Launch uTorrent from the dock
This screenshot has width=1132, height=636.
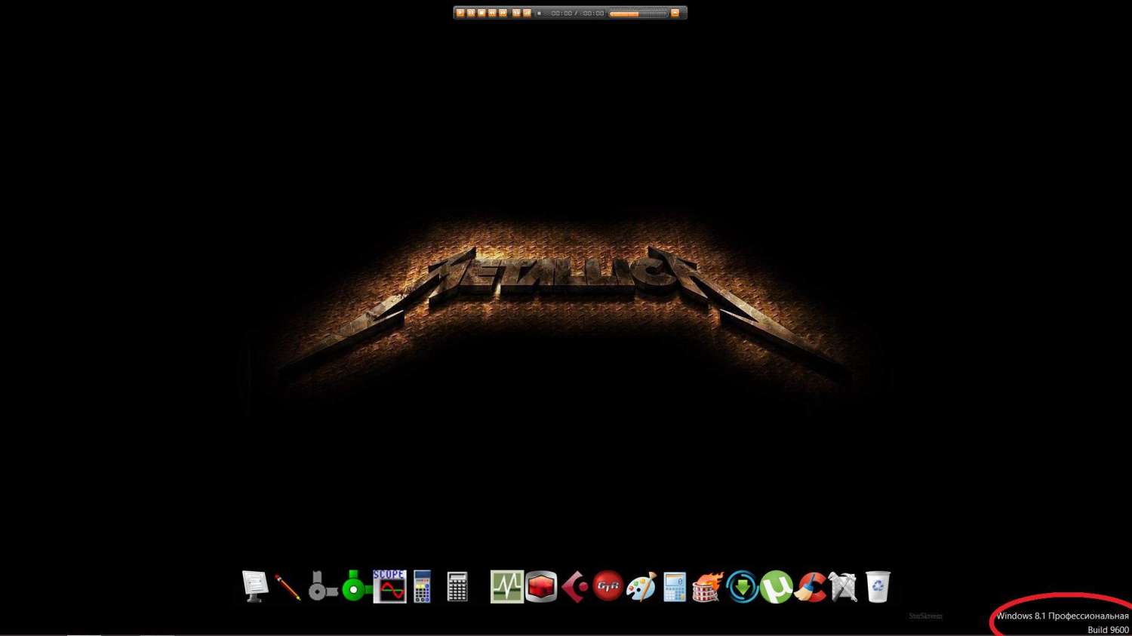coord(776,587)
